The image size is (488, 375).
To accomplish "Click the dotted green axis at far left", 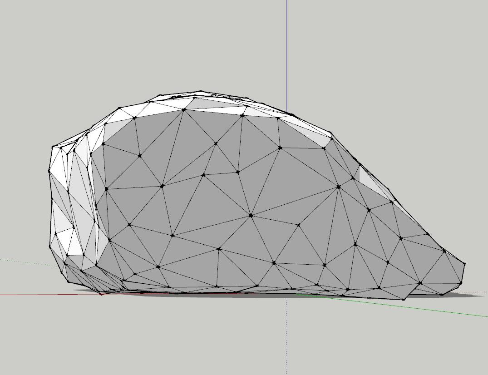I will [23, 262].
